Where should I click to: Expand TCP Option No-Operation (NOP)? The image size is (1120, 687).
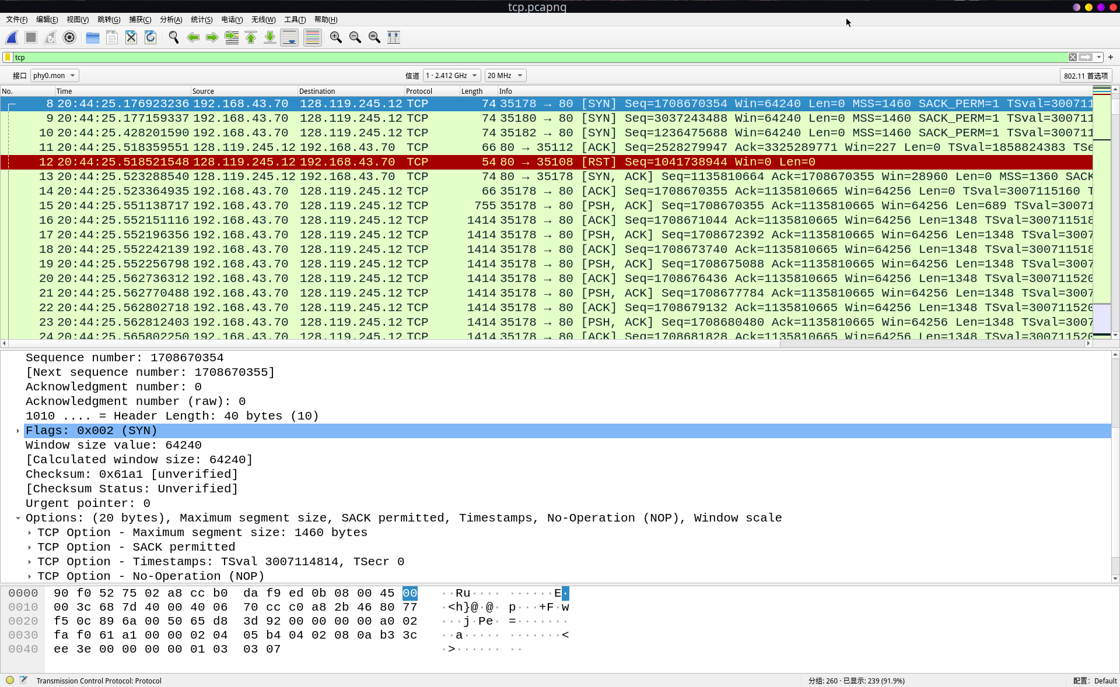(30, 576)
